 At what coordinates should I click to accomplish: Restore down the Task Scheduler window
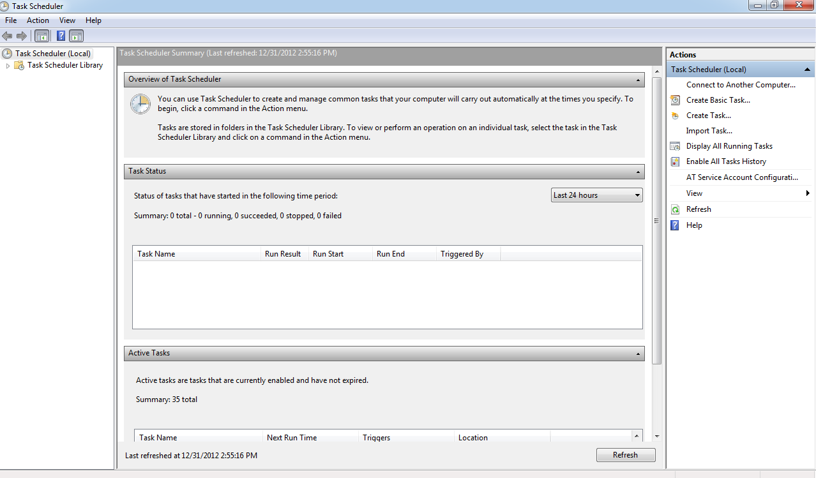(774, 4)
